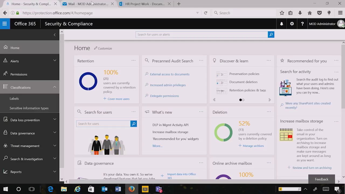The image size is (345, 194).
Task: Click Review and turn on archiving
Action: [x=312, y=168]
